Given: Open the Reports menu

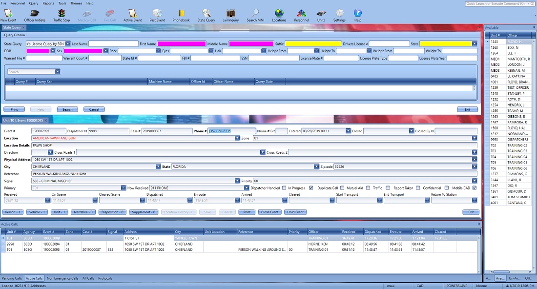Looking at the screenshot, I should tap(48, 3).
